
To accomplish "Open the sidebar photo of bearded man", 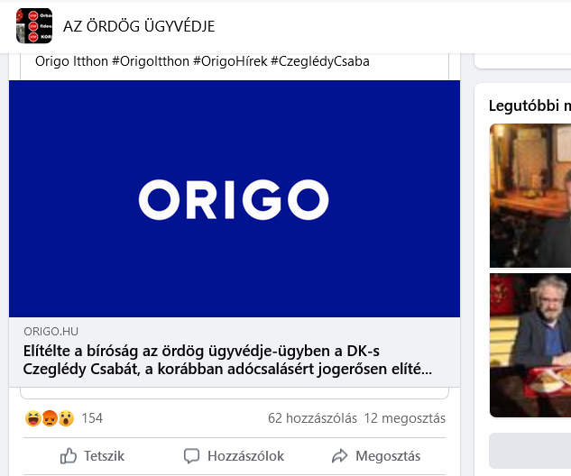I will [x=530, y=345].
